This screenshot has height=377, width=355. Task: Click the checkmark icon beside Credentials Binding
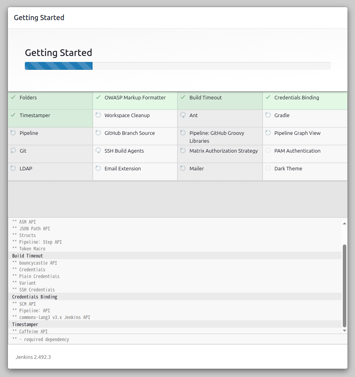click(268, 97)
